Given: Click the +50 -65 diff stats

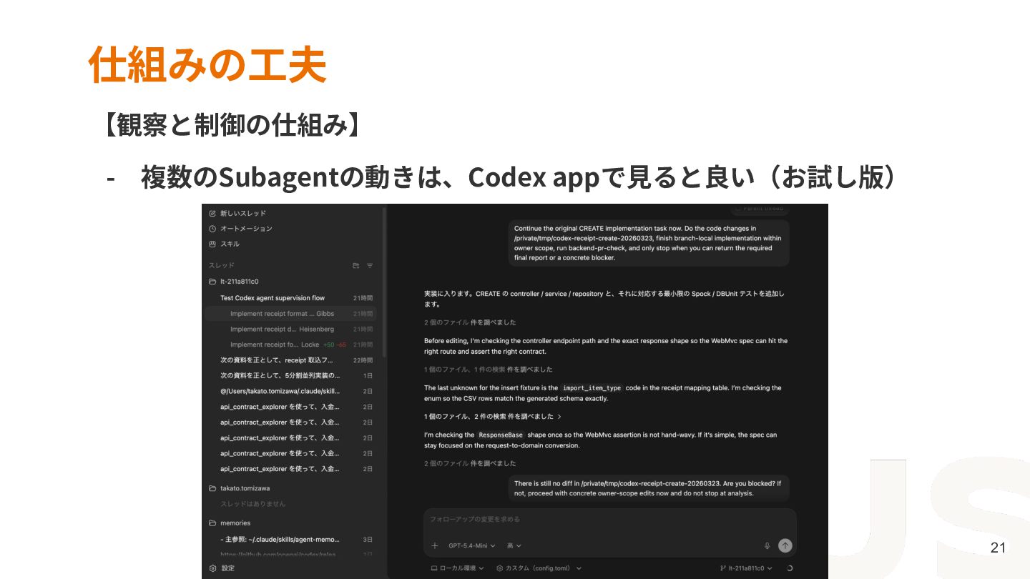Looking at the screenshot, I should 335,345.
